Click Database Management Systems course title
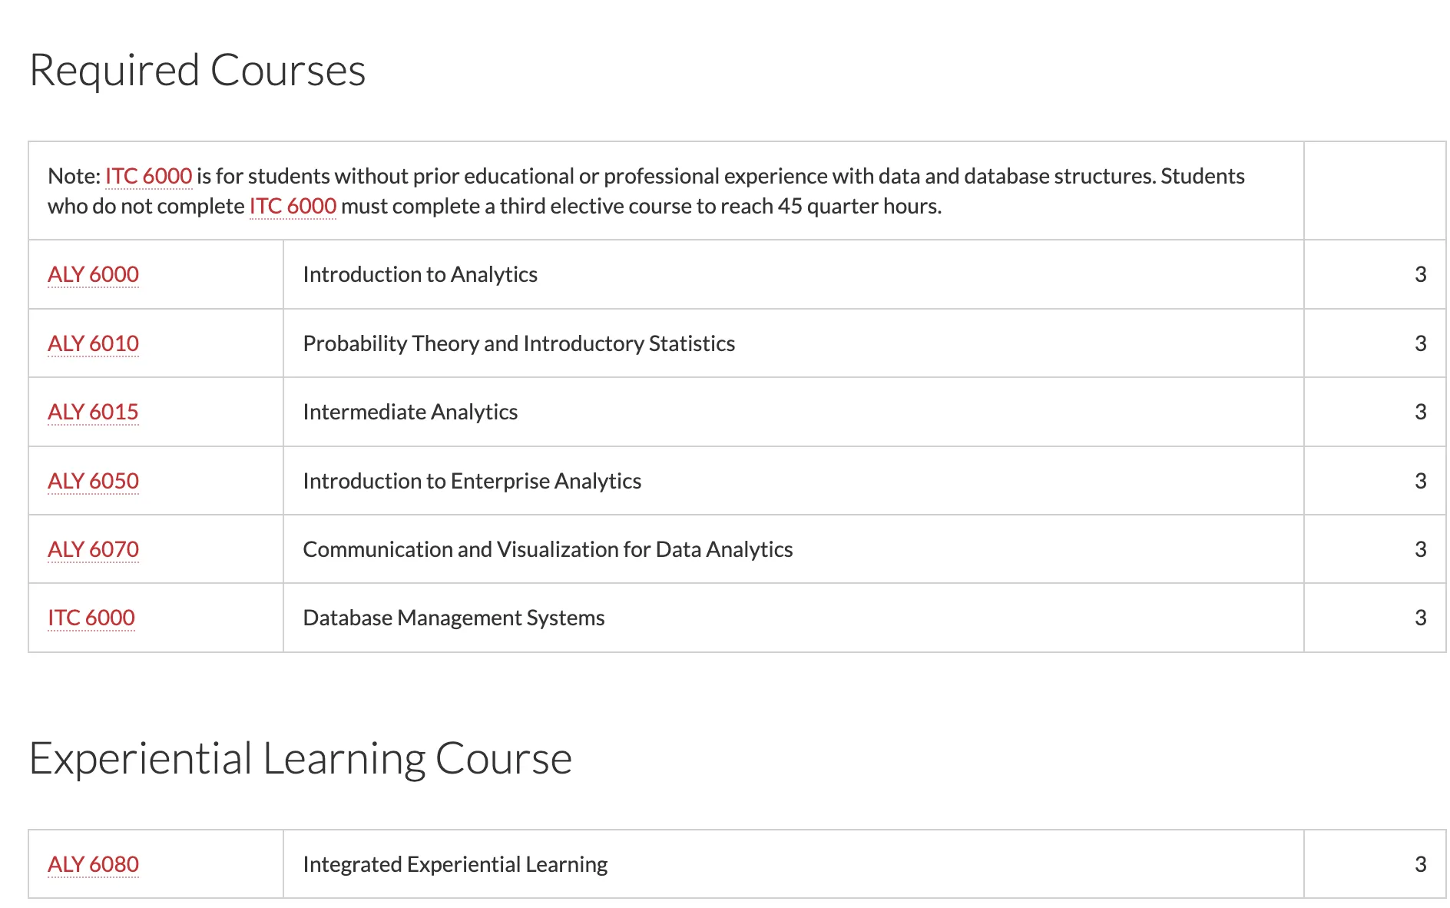Image resolution: width=1450 pixels, height=908 pixels. (454, 618)
